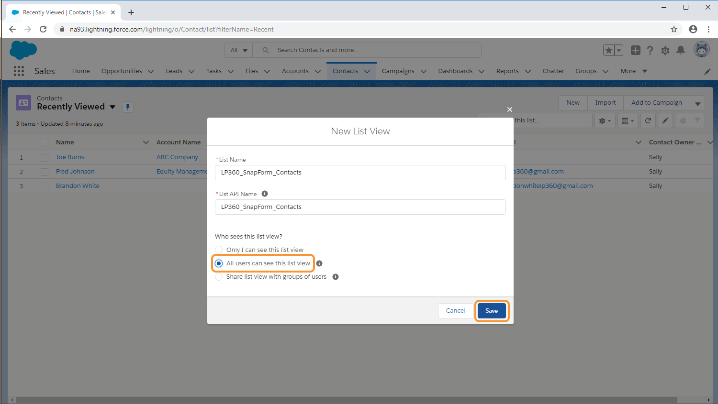Reload the browser page

(x=43, y=29)
